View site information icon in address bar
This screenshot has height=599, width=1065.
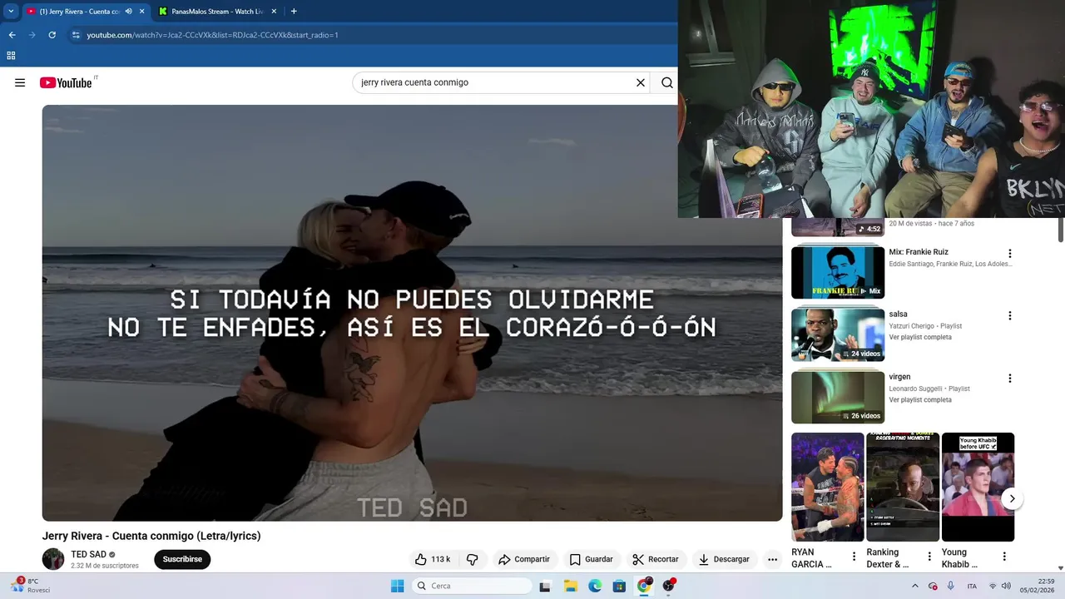pyautogui.click(x=76, y=35)
